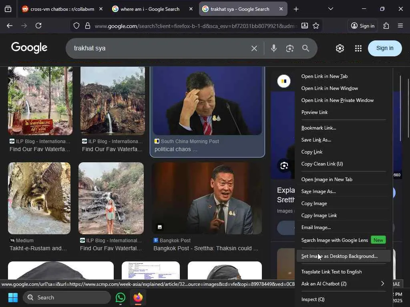Click the padlock site information icon
Screen dimensions: 410x307
(x=88, y=26)
